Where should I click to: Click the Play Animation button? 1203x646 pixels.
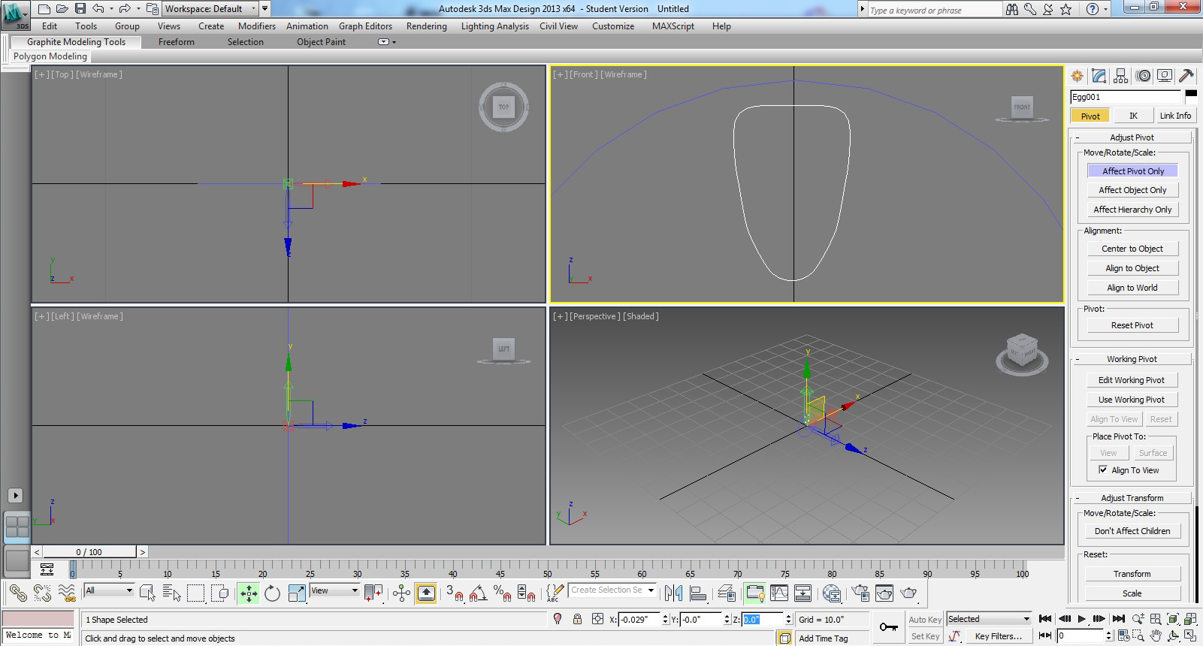[1082, 619]
